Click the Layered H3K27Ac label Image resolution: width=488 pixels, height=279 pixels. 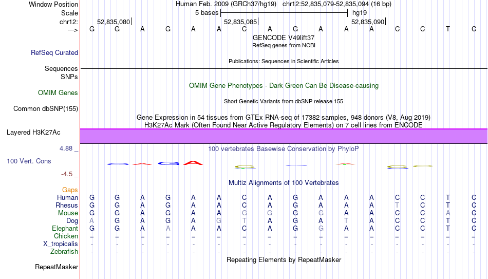coord(33,133)
